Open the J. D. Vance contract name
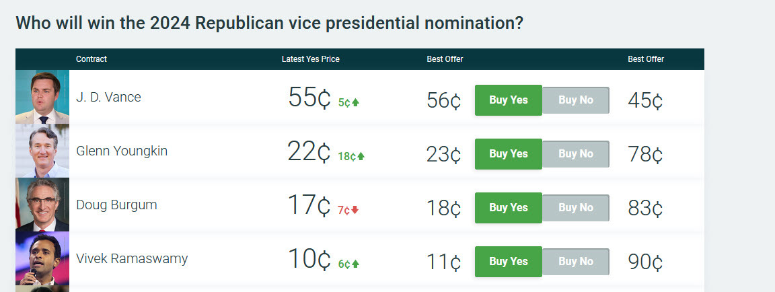 [x=108, y=97]
